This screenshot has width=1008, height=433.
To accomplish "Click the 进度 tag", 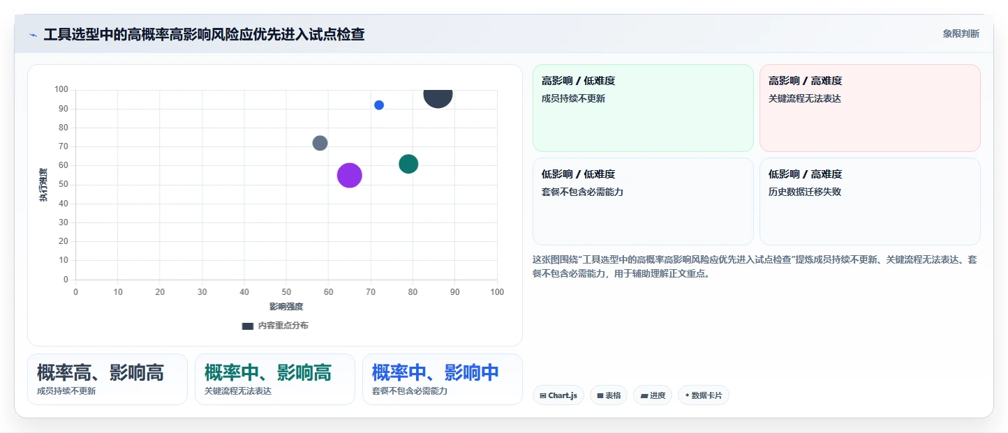I will [x=653, y=395].
